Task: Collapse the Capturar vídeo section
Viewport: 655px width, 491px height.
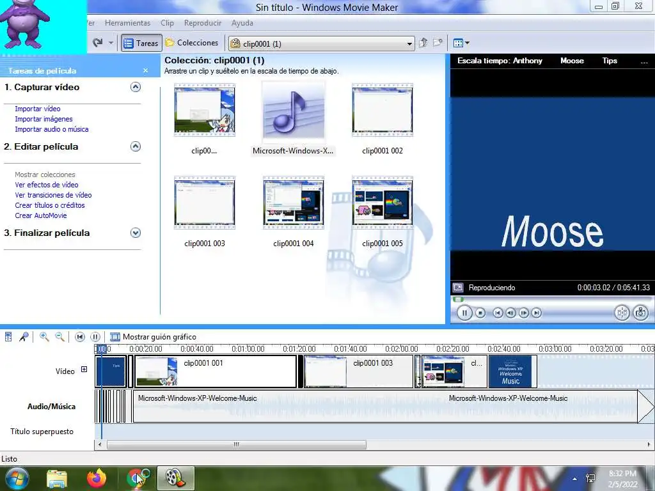Action: [x=136, y=87]
